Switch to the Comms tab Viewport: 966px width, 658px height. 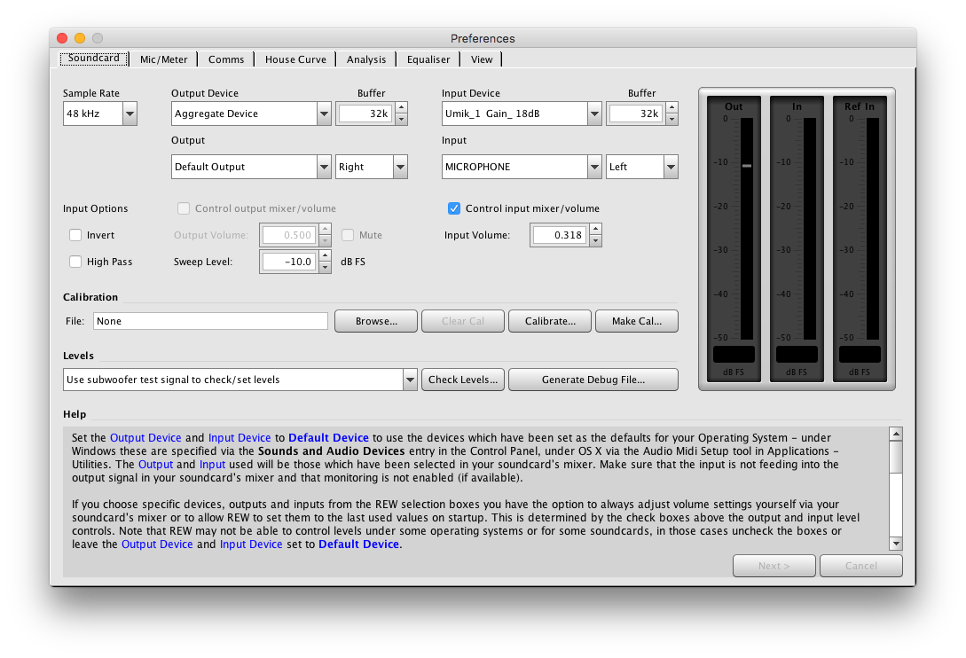[225, 59]
